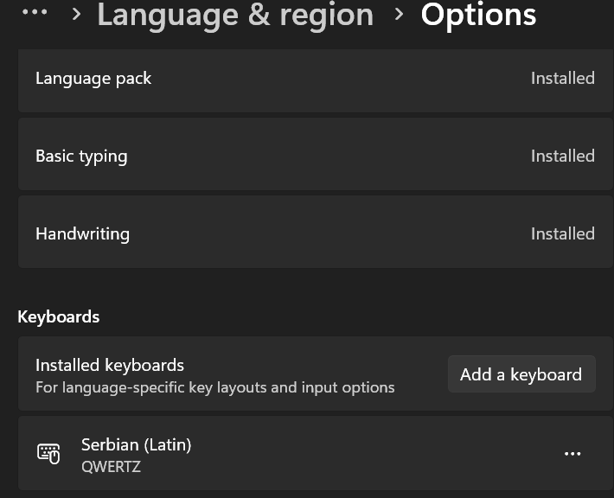Select the Language pack label

[93, 79]
